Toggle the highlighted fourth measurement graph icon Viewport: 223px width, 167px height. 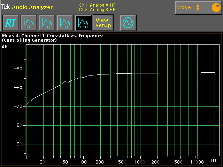click(83, 23)
